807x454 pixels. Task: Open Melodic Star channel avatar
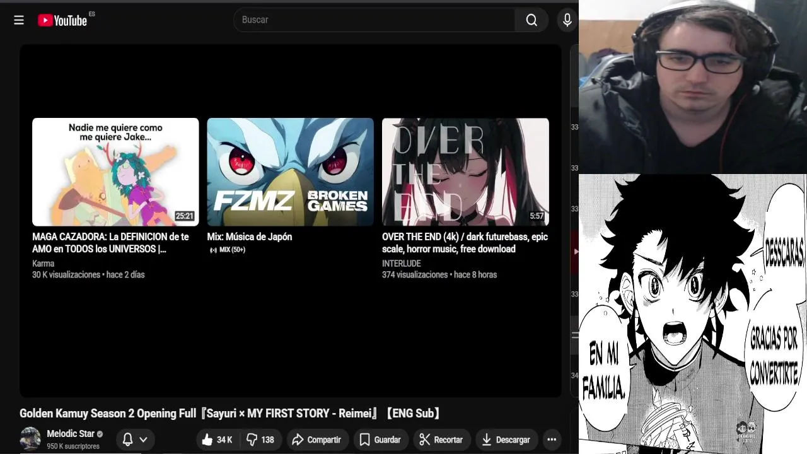[30, 439]
